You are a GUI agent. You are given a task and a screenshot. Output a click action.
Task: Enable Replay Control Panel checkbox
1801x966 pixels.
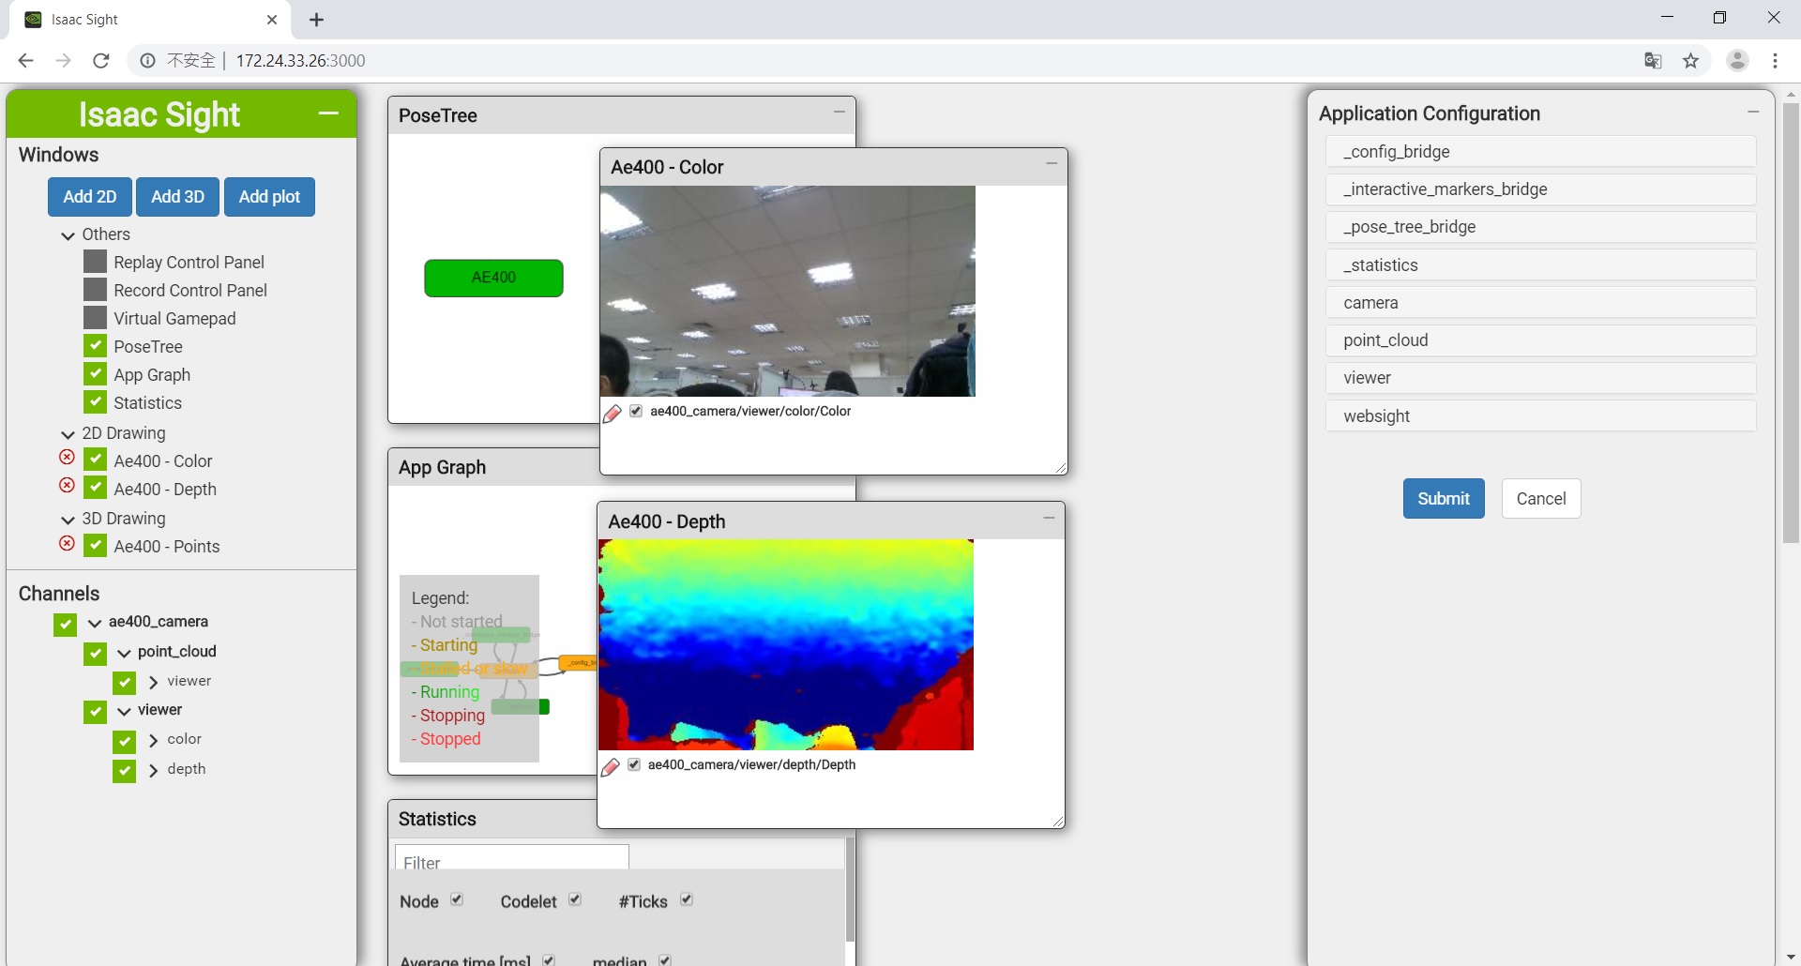(x=95, y=261)
